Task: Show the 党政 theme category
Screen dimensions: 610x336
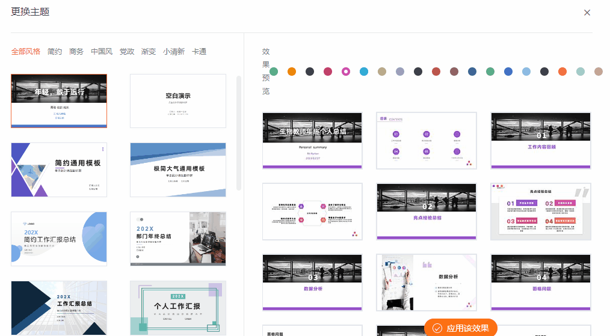Action: coord(127,51)
